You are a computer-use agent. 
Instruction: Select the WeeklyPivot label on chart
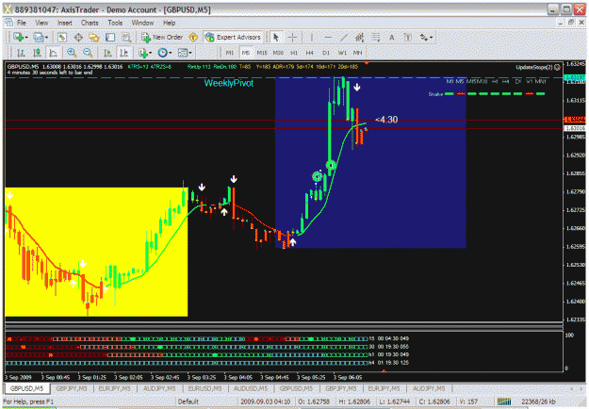pos(229,83)
